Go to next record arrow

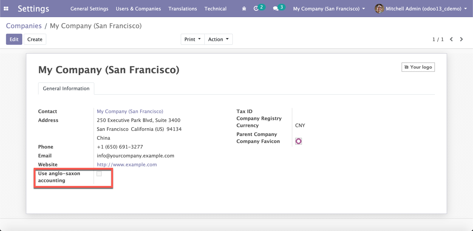[462, 39]
